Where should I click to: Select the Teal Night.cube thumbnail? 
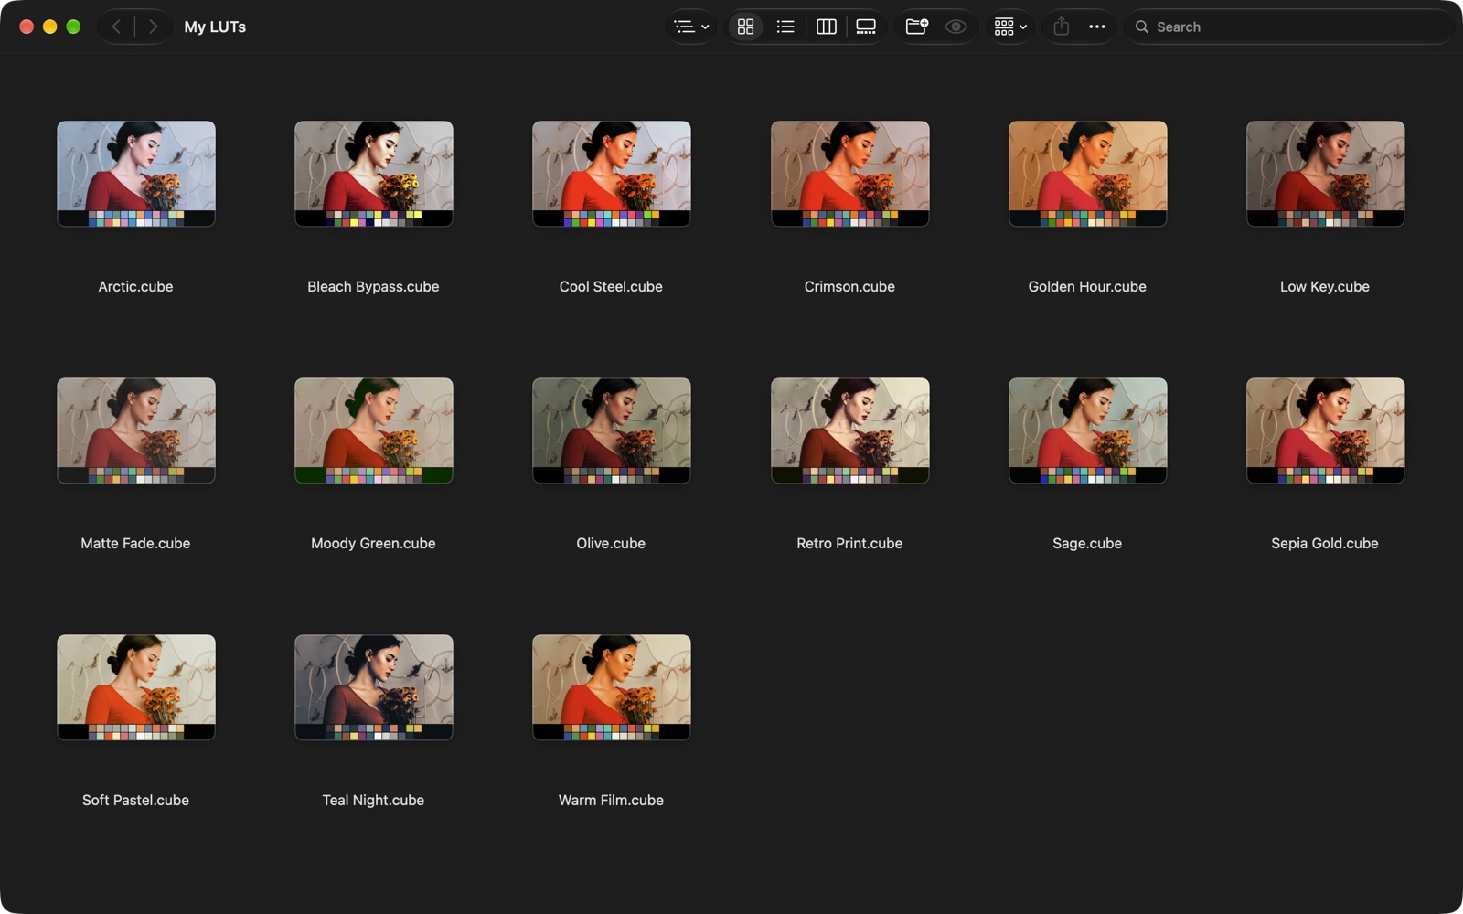pyautogui.click(x=374, y=687)
